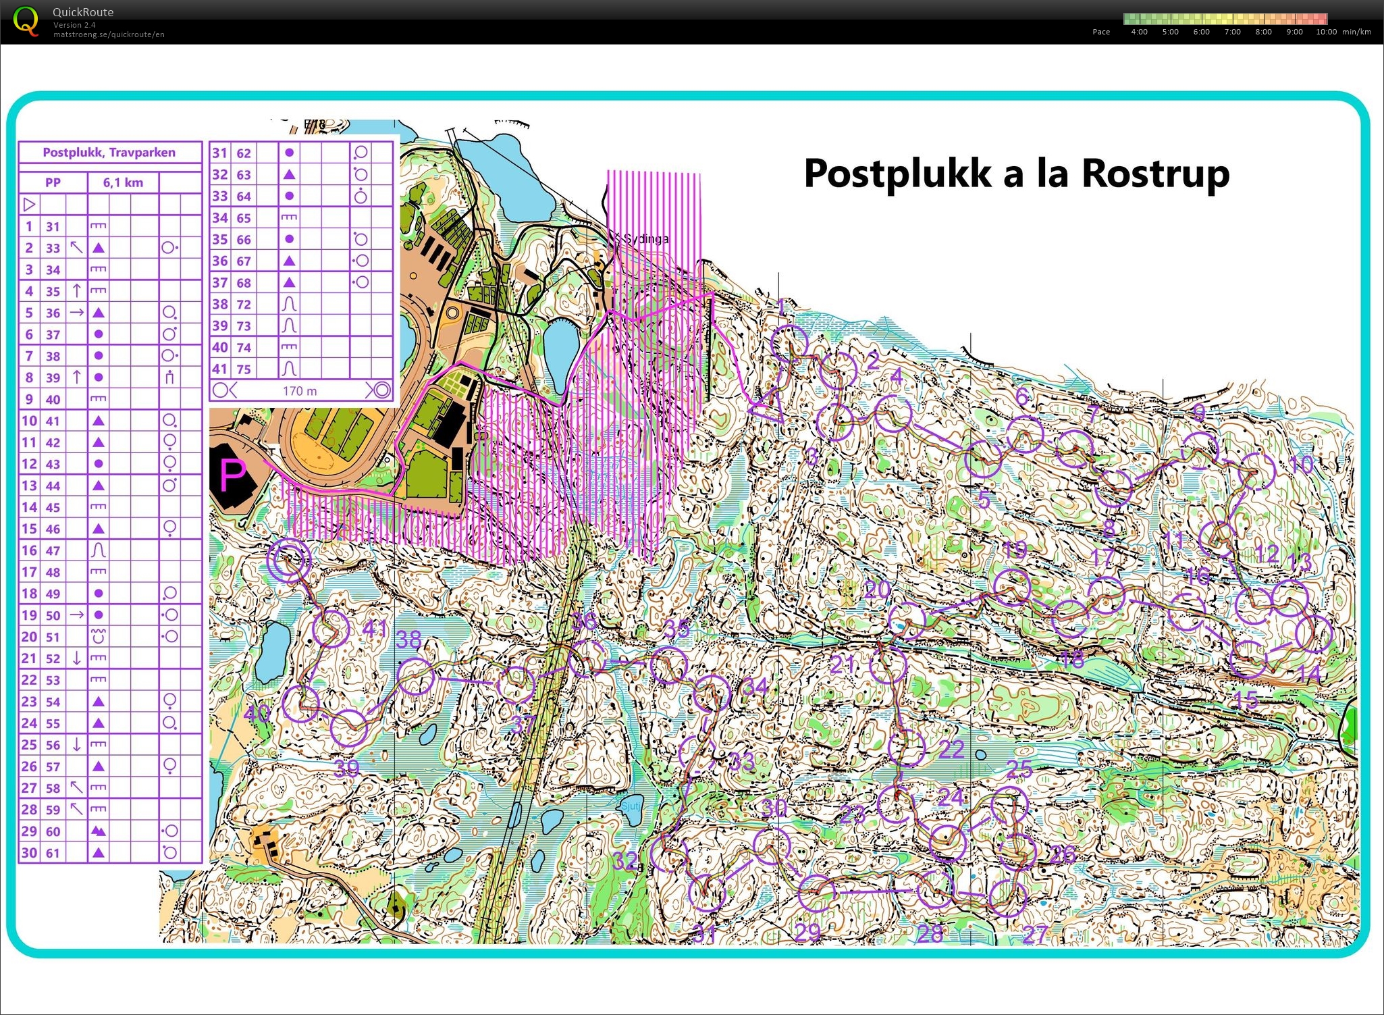The width and height of the screenshot is (1384, 1015).
Task: Click control circle 22 on the map
Action: 906,747
